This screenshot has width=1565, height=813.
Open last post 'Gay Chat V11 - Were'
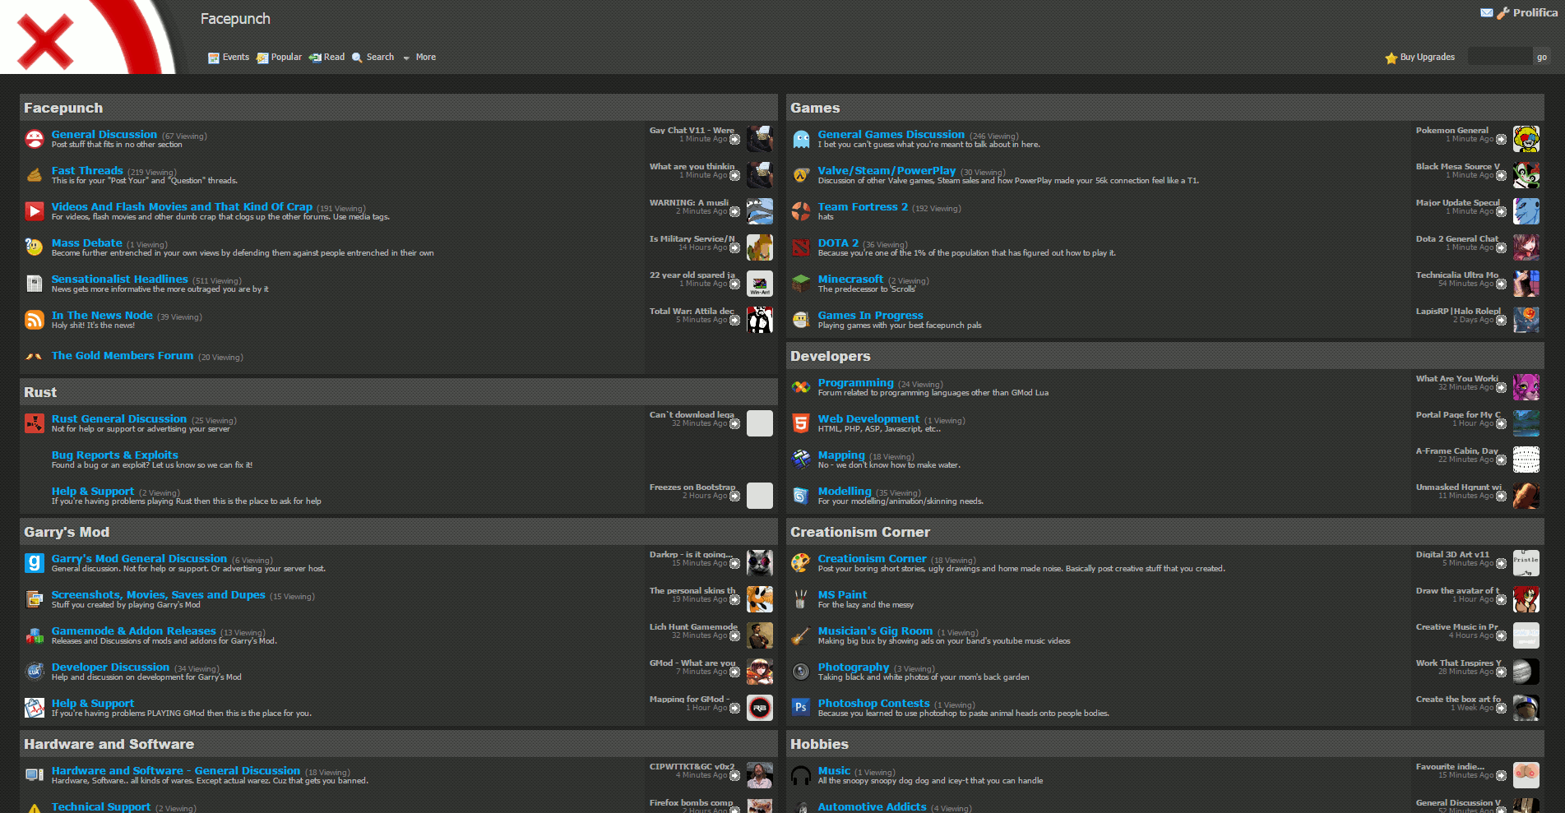692,131
